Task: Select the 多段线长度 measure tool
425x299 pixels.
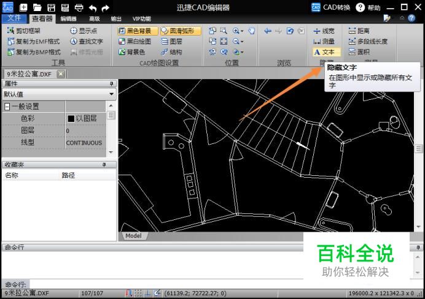Action: [368, 42]
